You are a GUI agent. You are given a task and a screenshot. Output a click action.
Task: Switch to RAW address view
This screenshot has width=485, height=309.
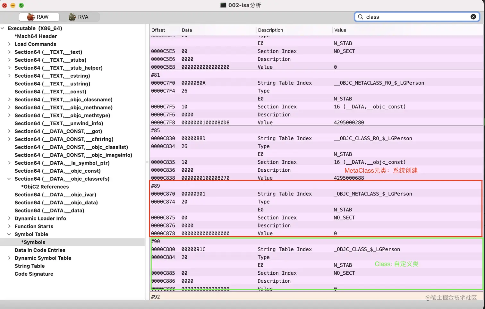point(39,17)
